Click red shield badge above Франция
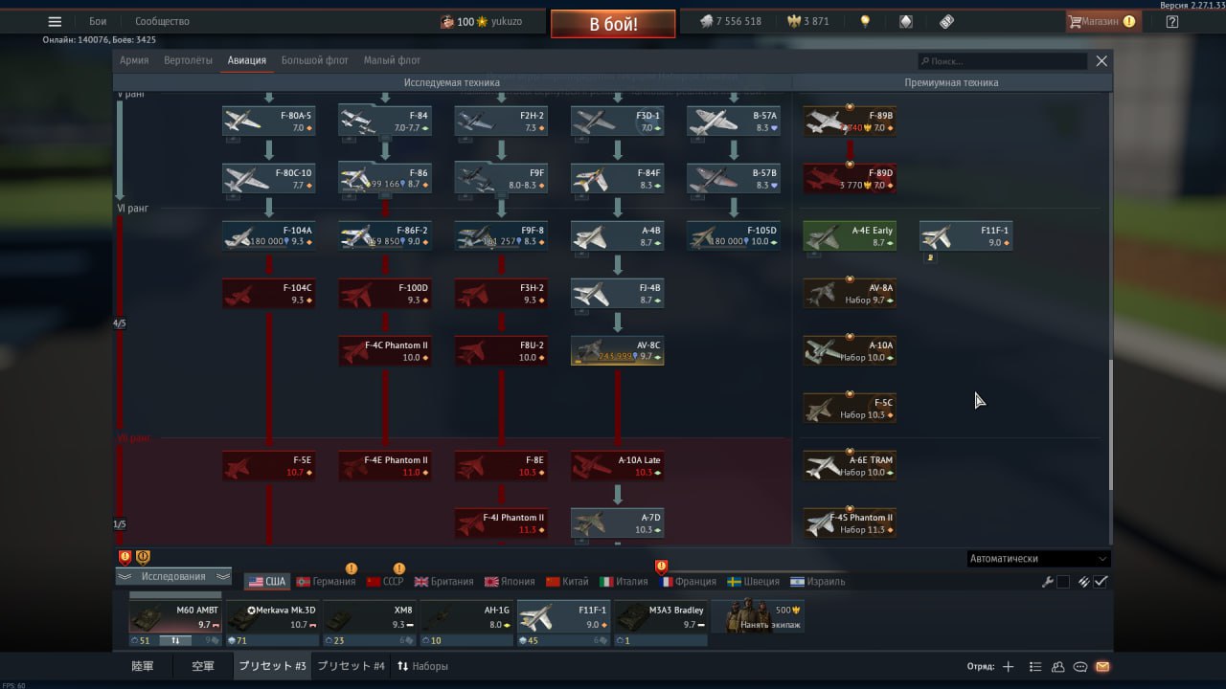 (661, 567)
